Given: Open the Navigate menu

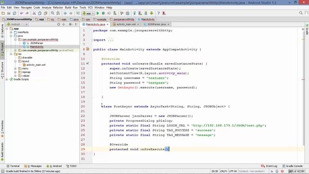Looking at the screenshot, I should (x=26, y=8).
